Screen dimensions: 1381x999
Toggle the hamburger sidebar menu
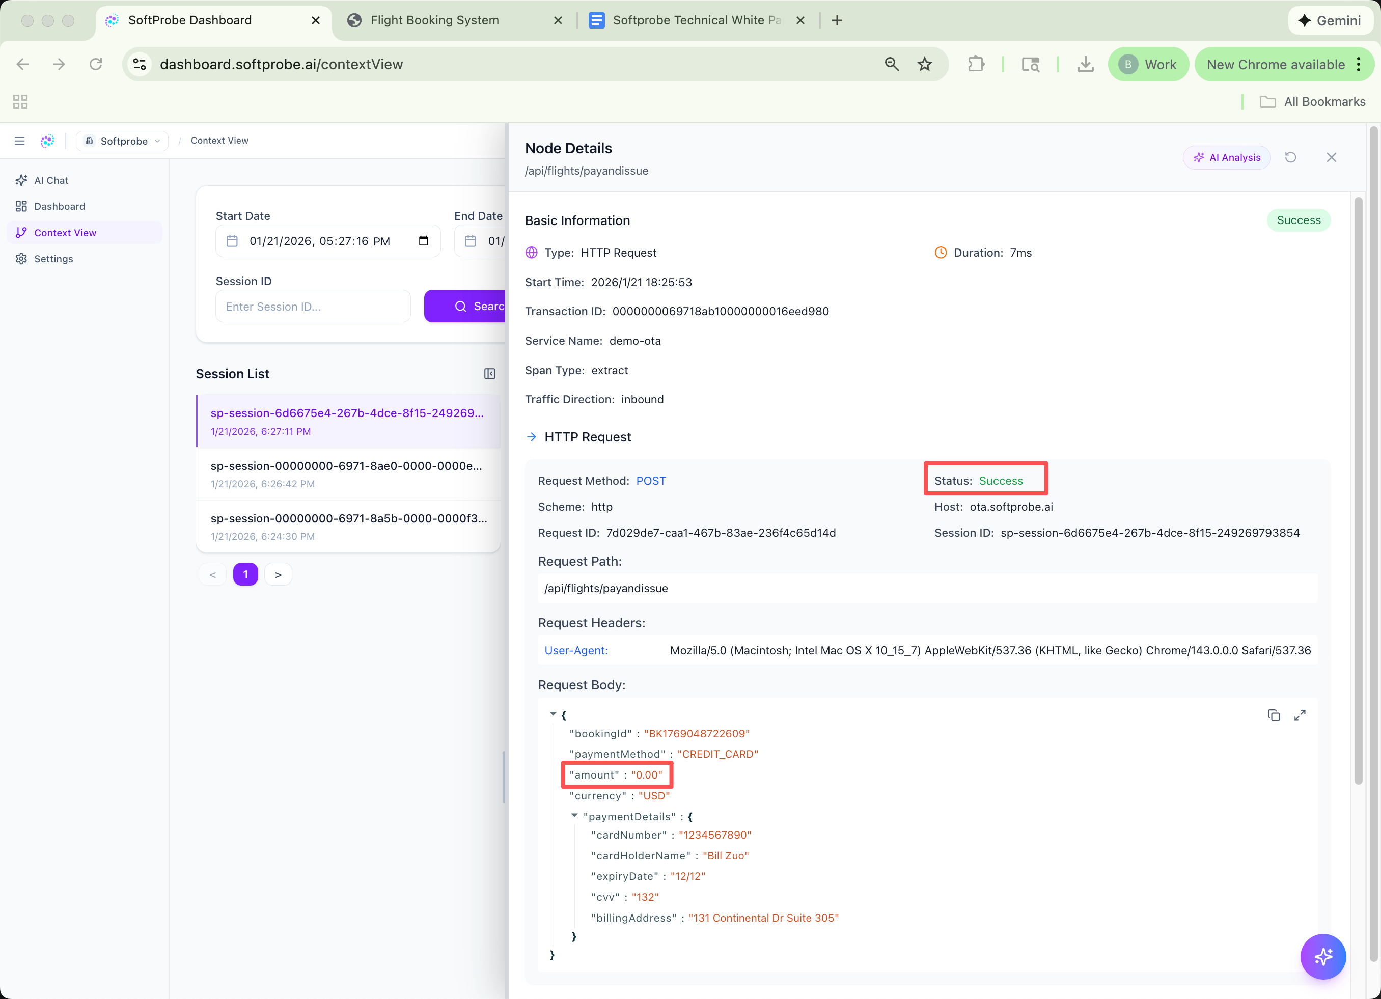pyautogui.click(x=20, y=141)
